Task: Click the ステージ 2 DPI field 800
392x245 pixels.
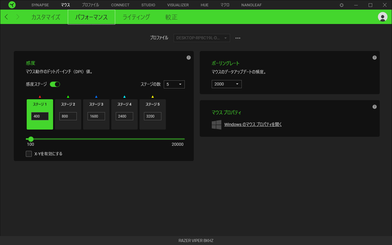Action: click(x=68, y=116)
